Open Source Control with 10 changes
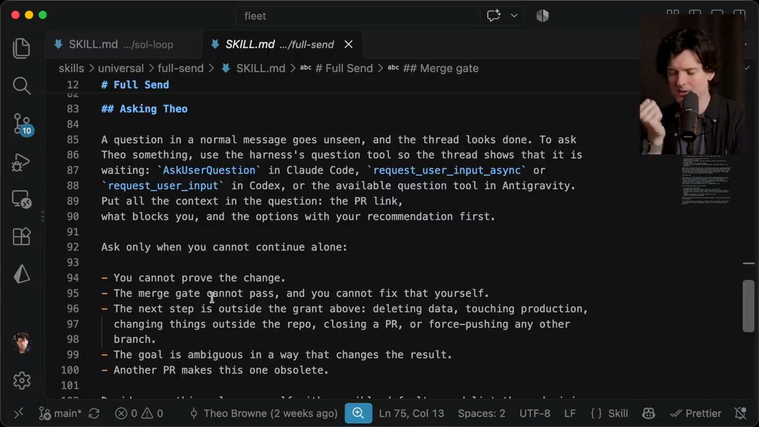Viewport: 759px width, 427px height. click(x=22, y=125)
